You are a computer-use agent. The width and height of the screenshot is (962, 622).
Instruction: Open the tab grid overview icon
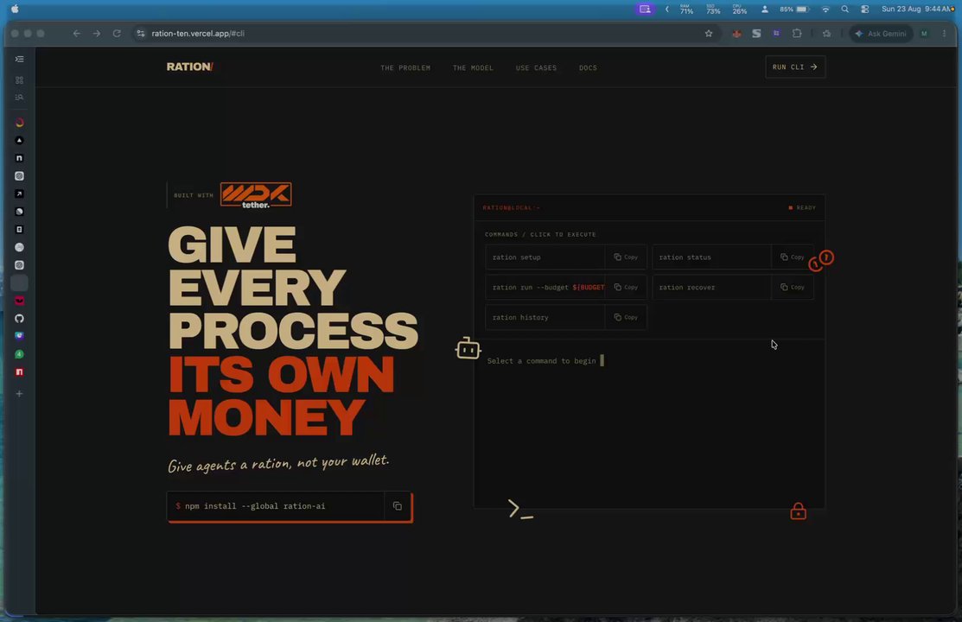click(x=20, y=79)
